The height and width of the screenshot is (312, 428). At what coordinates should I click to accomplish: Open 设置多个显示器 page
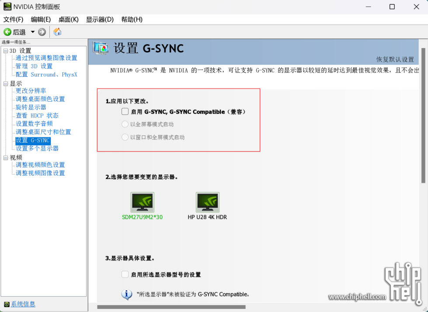click(x=37, y=148)
